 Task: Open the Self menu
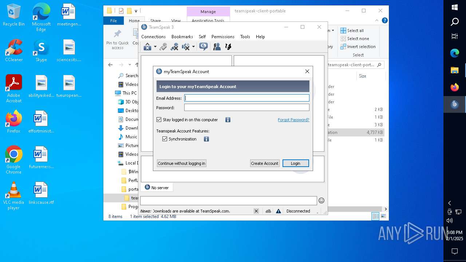point(202,37)
